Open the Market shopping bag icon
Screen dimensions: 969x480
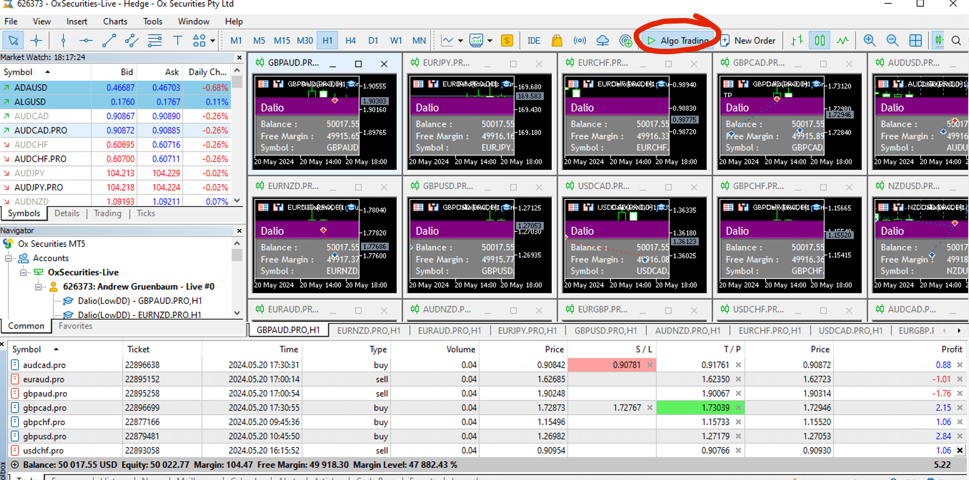point(557,41)
